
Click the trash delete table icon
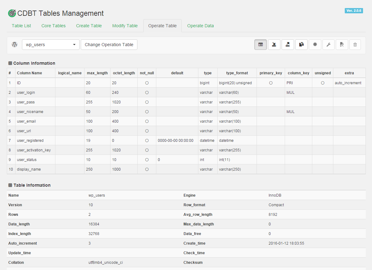[355, 45]
